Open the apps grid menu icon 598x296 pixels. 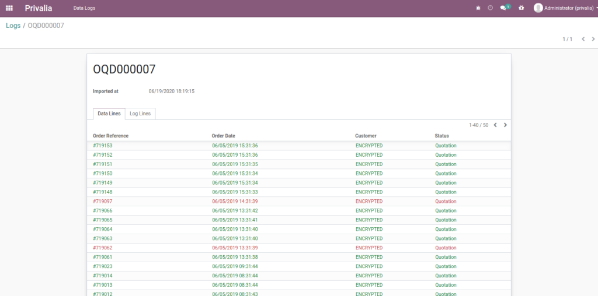click(x=9, y=8)
